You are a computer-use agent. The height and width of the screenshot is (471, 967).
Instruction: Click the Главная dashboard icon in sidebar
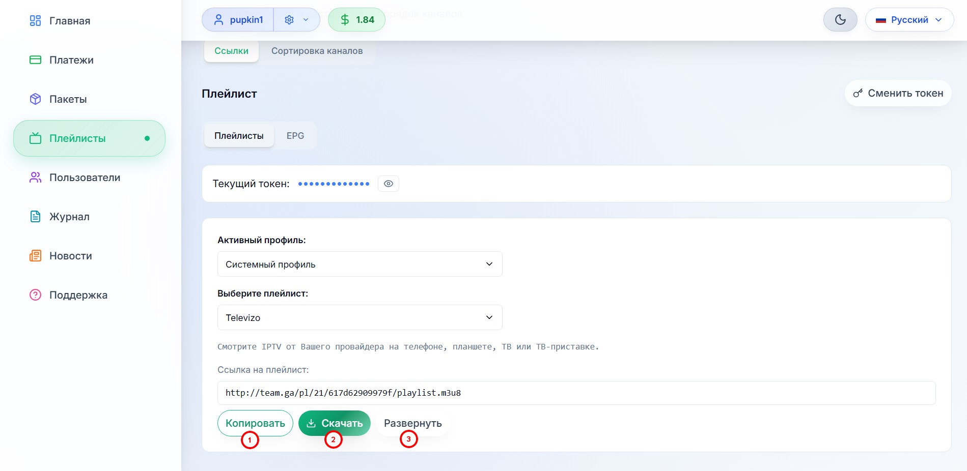pos(35,21)
